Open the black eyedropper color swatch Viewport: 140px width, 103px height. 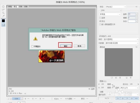pyautogui.click(x=3, y=21)
